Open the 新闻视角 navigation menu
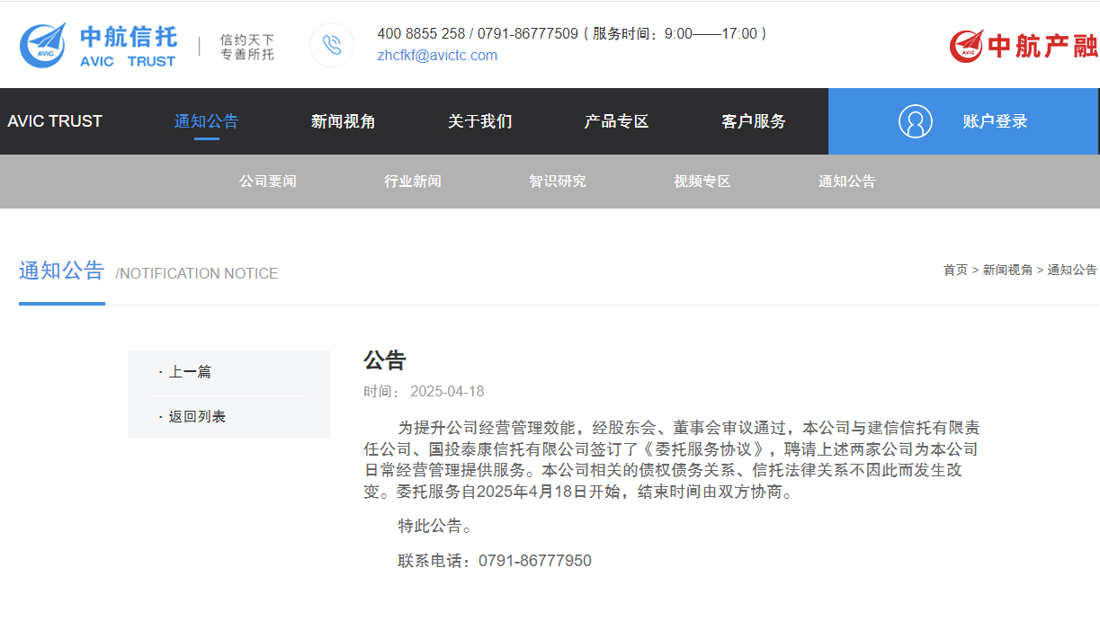Viewport: 1100px width, 639px height. pyautogui.click(x=343, y=121)
